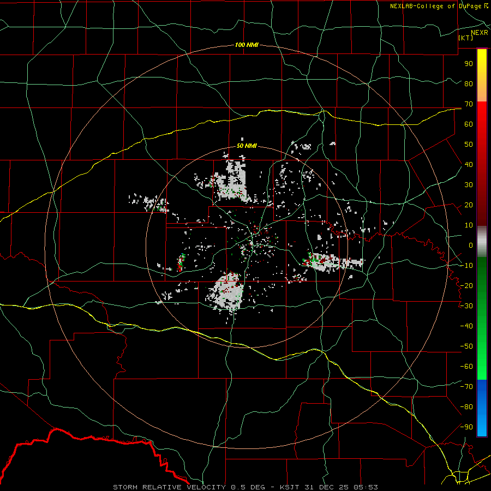
Task: Select the positive 30 scale value
Action: pos(469,185)
